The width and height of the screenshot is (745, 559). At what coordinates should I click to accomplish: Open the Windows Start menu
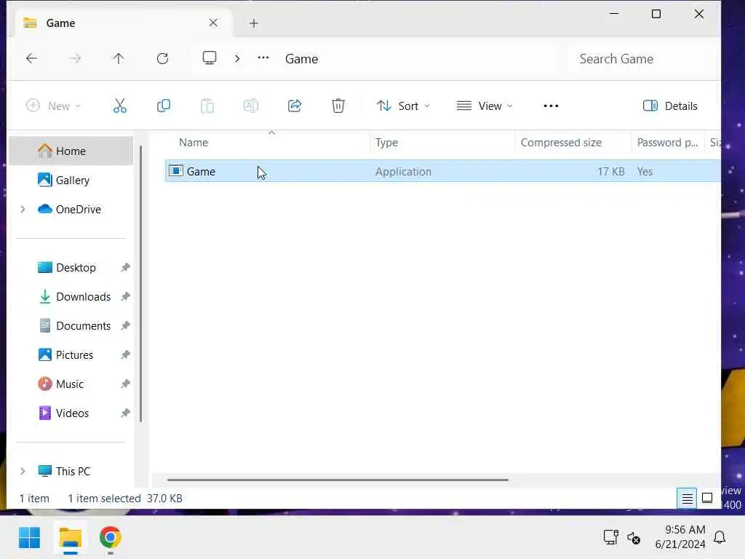[x=29, y=538]
